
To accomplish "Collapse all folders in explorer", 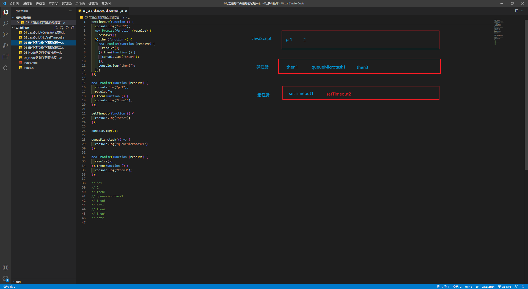I will 73,28.
